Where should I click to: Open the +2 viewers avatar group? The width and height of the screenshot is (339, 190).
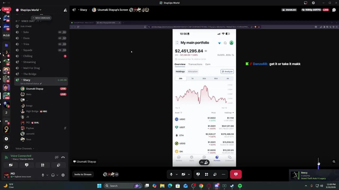pyautogui.click(x=111, y=174)
